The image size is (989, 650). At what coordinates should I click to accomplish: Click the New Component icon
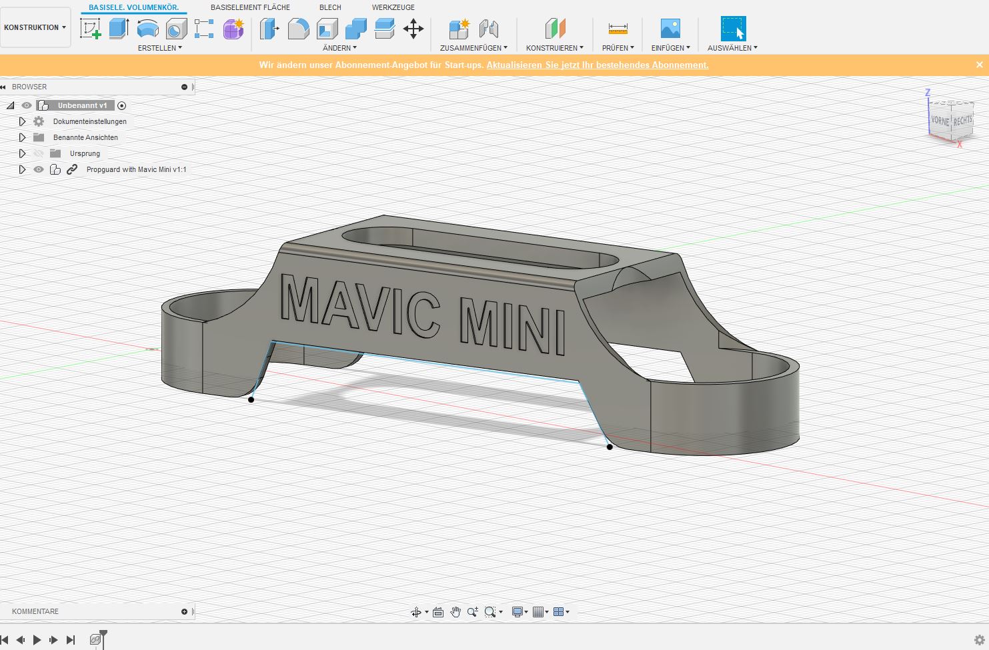459,29
